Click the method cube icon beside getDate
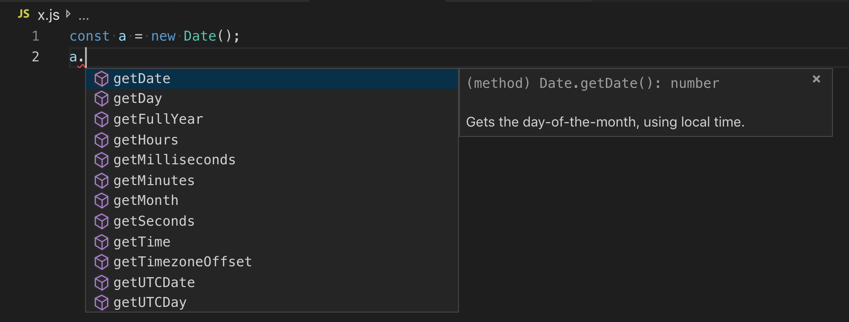 coord(102,79)
